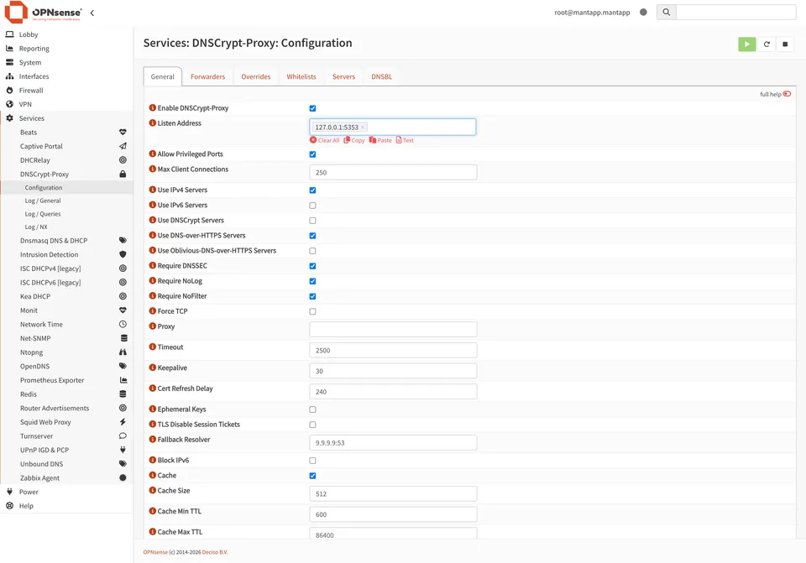Click the Turnserver chat bubble icon
The height and width of the screenshot is (563, 806).
point(123,435)
